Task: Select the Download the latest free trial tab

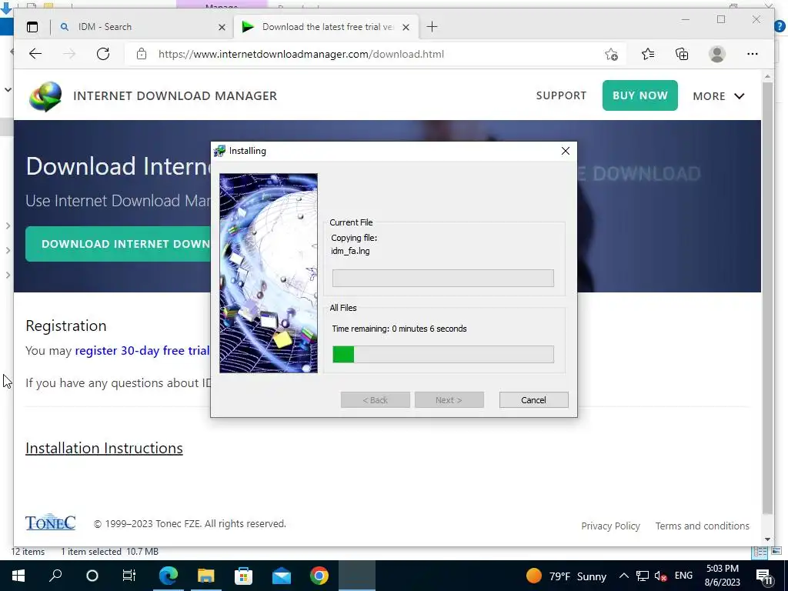Action: coord(326,27)
